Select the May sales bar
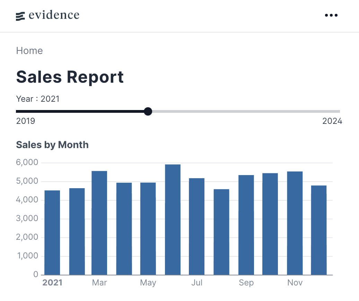 click(x=148, y=229)
